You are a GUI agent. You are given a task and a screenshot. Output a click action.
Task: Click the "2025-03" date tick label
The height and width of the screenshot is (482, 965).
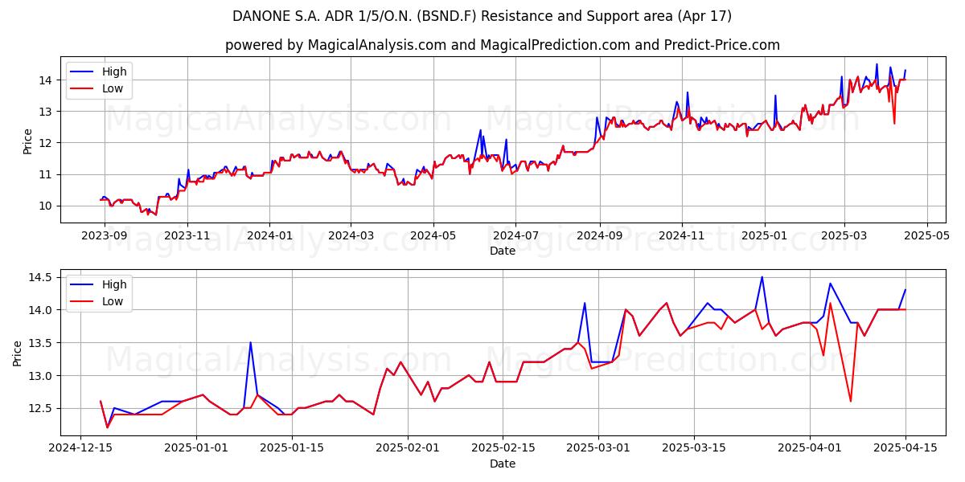pos(844,235)
